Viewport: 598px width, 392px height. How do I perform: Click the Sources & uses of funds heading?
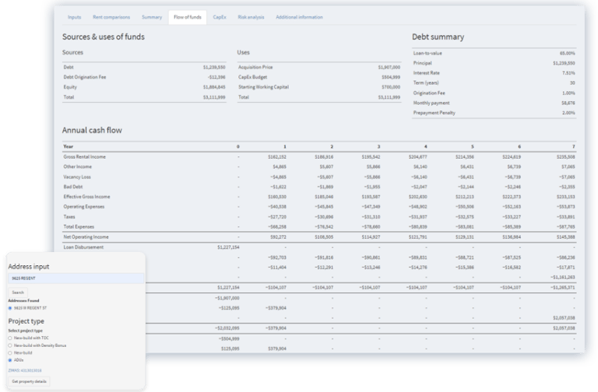pyautogui.click(x=104, y=37)
